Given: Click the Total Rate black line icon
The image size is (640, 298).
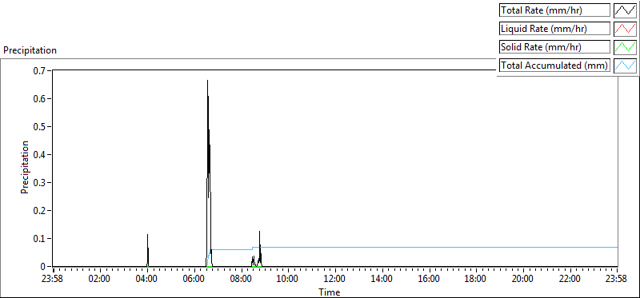Looking at the screenshot, I should coord(625,10).
